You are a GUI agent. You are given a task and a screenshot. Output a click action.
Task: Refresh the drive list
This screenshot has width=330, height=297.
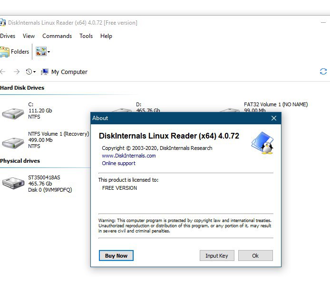[323, 72]
